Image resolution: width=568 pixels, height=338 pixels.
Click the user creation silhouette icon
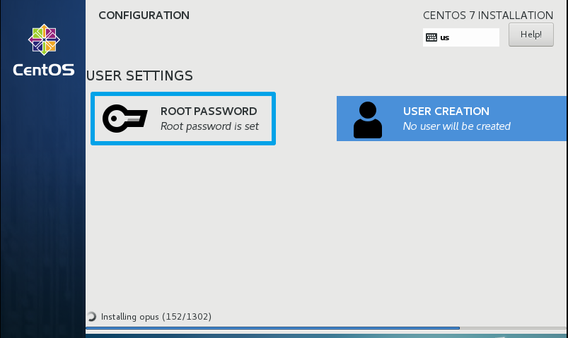pos(367,119)
